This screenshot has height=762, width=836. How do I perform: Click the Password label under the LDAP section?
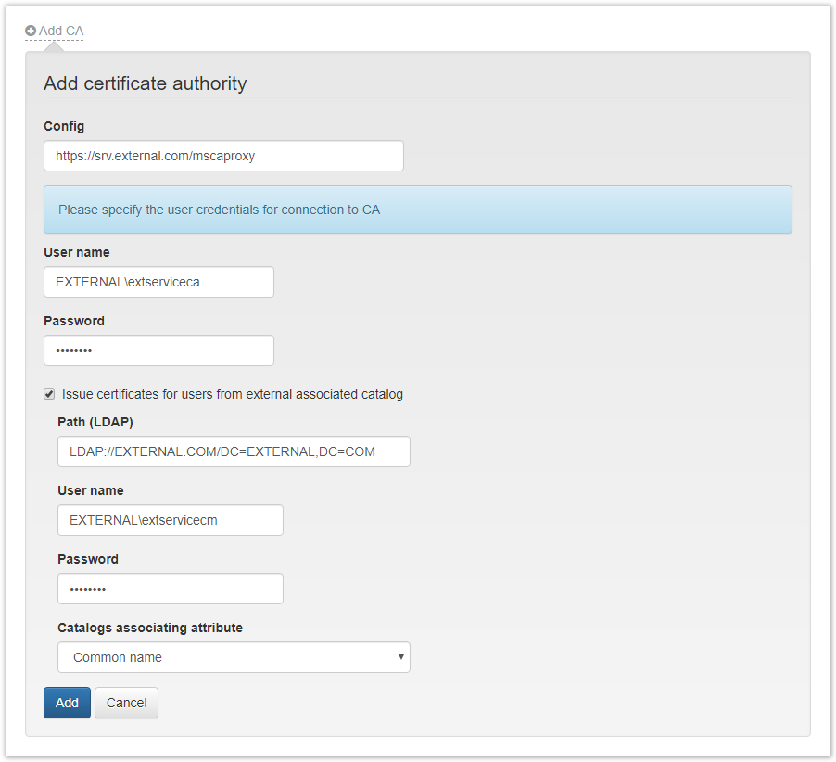click(x=88, y=559)
